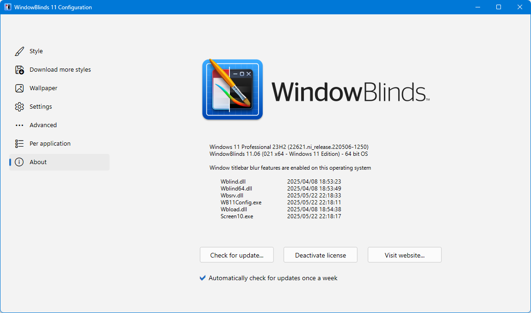531x313 pixels.
Task: Minimize the WindowBlinds configuration window
Action: (478, 7)
